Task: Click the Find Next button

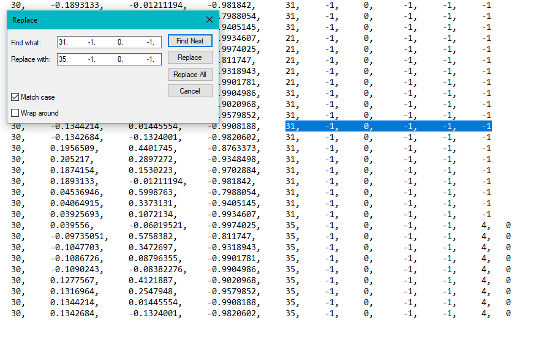Action: [x=190, y=41]
